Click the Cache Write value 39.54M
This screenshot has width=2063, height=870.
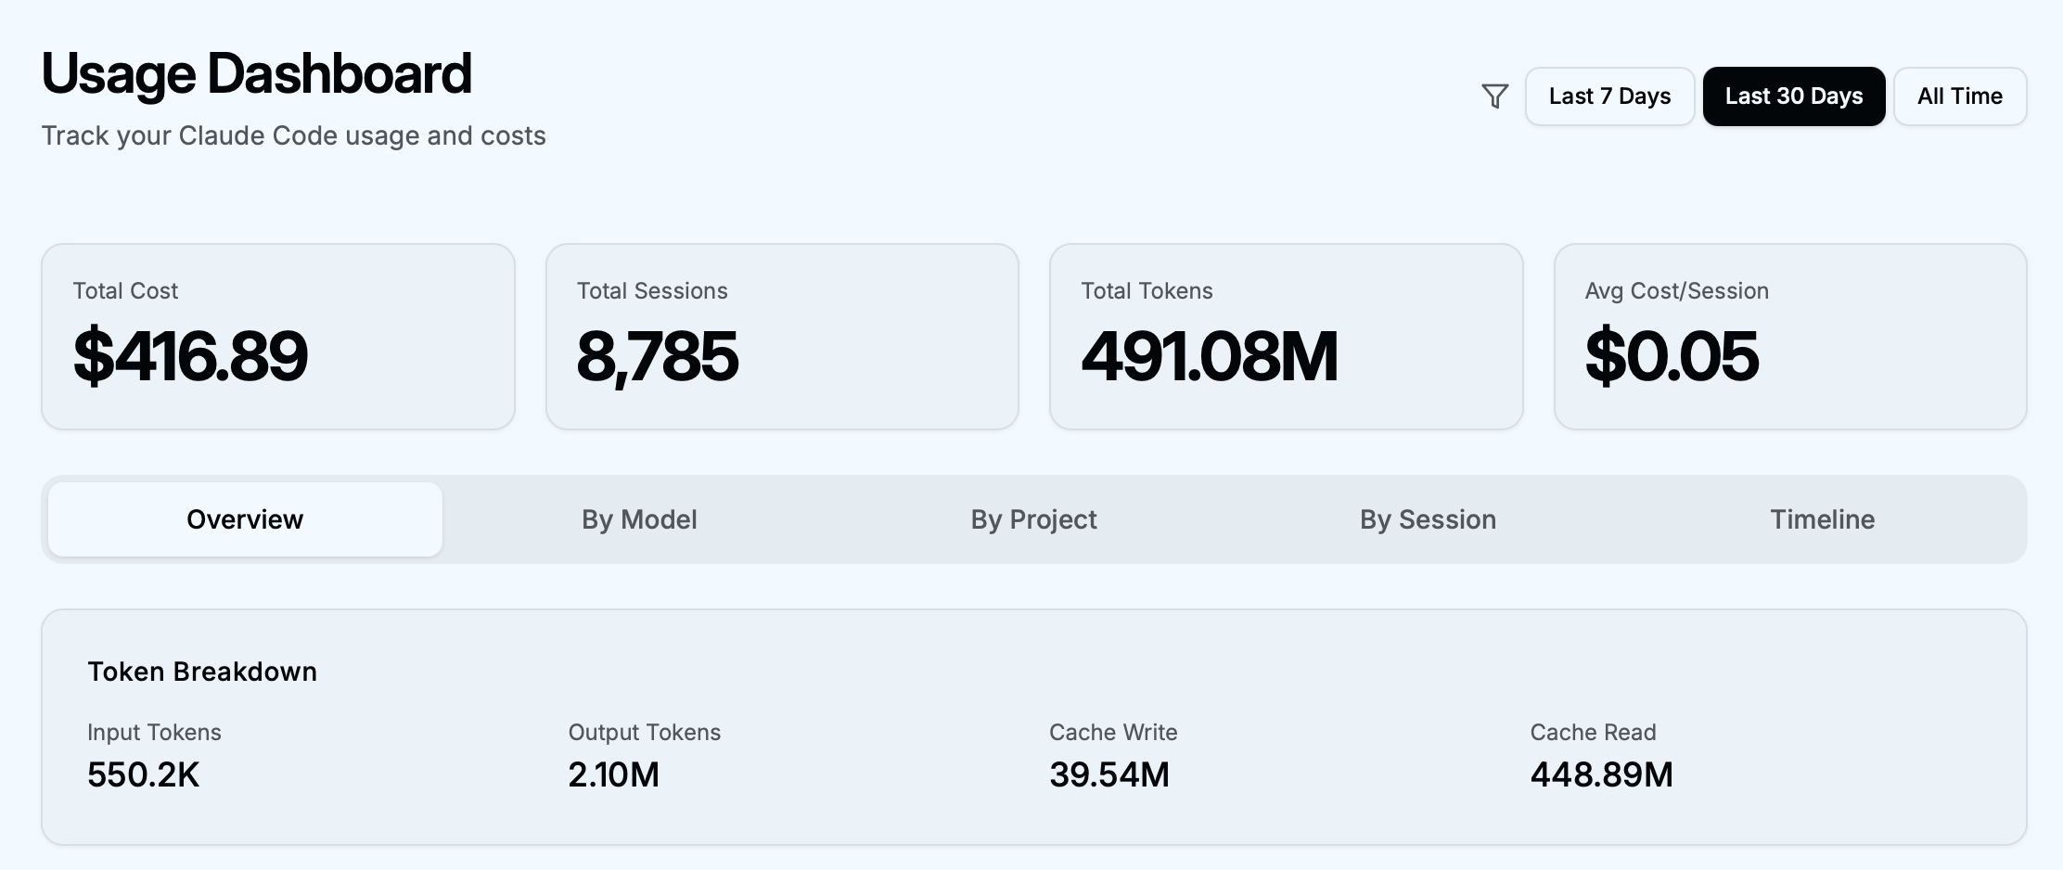click(1109, 774)
